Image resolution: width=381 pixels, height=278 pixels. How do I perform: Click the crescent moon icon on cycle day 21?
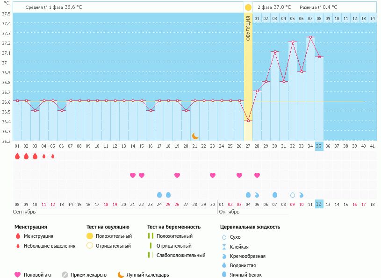(x=195, y=136)
